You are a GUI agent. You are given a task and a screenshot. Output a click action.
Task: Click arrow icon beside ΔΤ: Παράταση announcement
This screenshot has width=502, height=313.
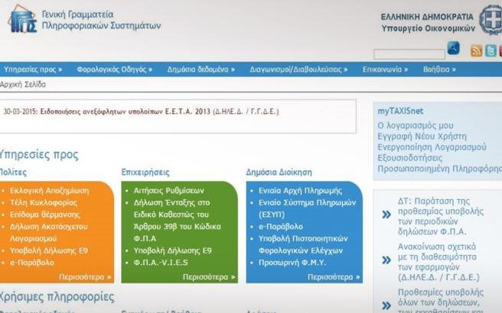pos(386,215)
